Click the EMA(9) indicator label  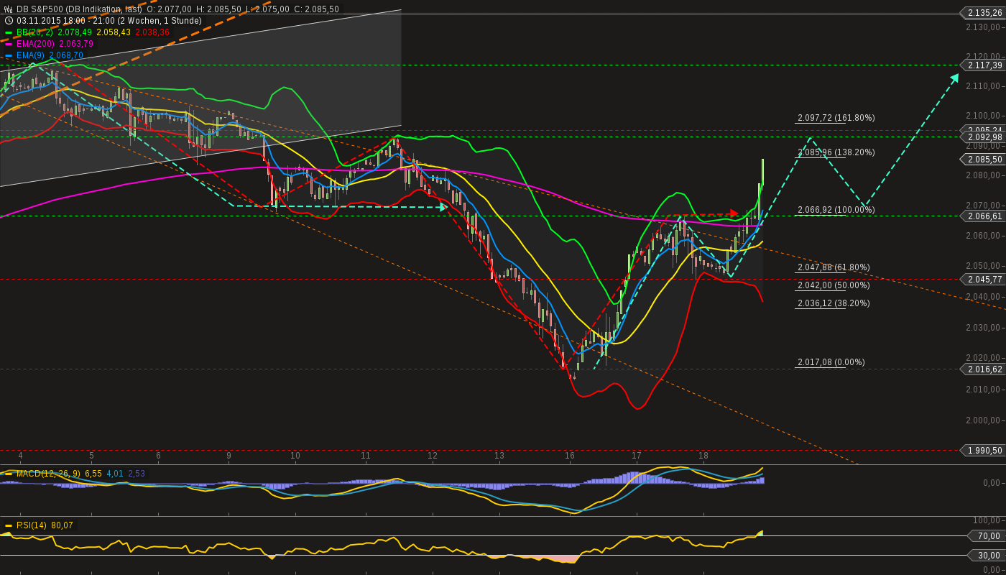pyautogui.click(x=31, y=55)
